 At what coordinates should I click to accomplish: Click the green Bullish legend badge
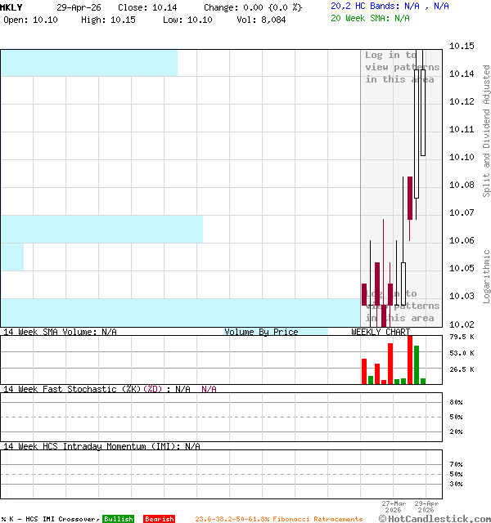pyautogui.click(x=118, y=519)
